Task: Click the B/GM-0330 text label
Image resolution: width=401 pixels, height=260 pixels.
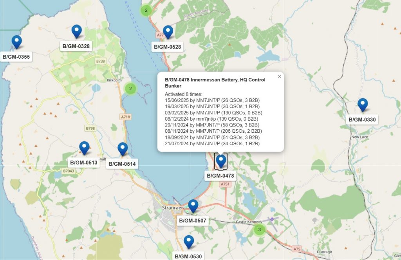Action: [362, 119]
